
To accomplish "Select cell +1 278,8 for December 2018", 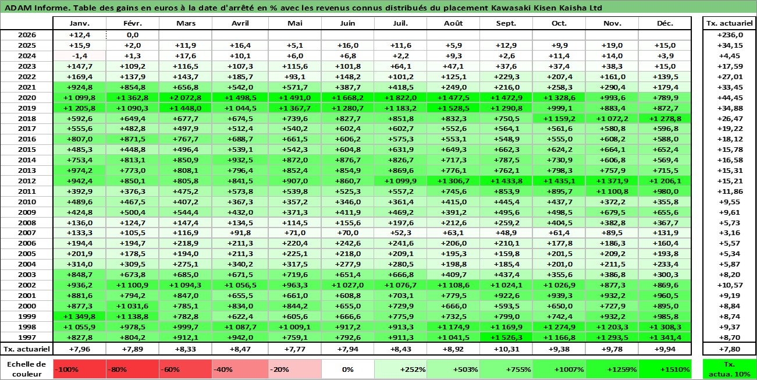I will click(665, 118).
